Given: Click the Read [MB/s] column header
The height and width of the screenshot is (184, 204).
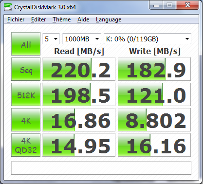Looking at the screenshot, I should tap(79, 51).
